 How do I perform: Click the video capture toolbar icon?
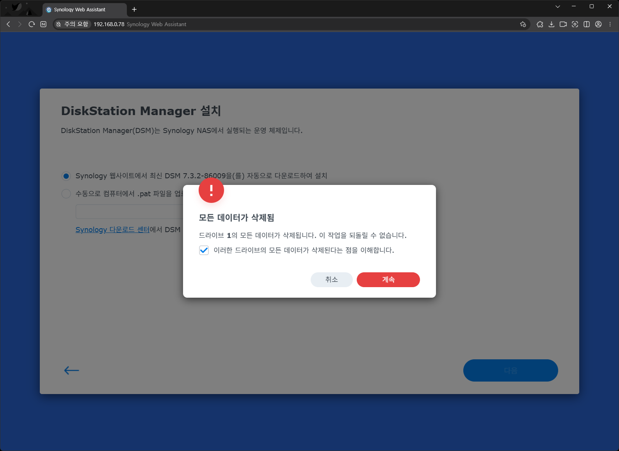click(x=563, y=24)
